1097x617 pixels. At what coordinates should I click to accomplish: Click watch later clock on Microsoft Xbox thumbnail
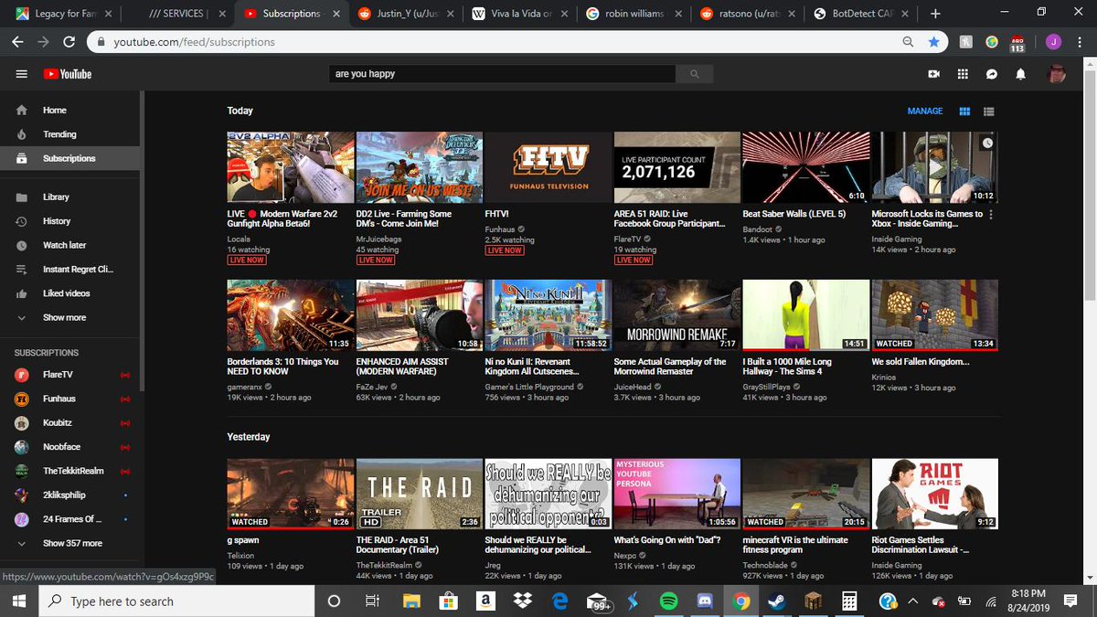pyautogui.click(x=987, y=144)
